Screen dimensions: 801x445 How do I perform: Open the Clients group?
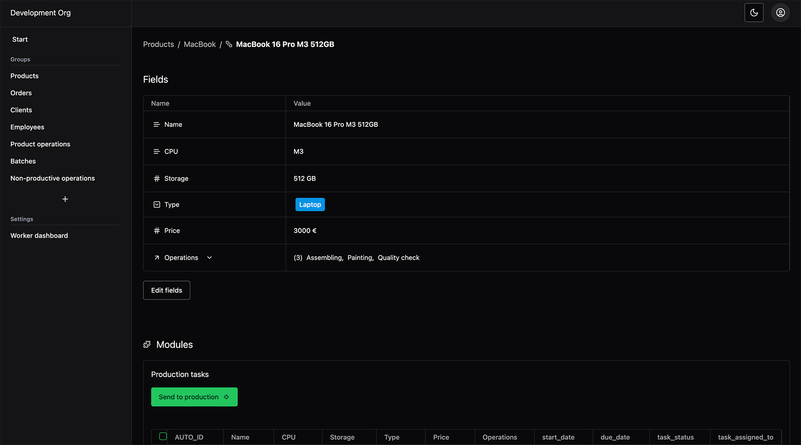(21, 110)
